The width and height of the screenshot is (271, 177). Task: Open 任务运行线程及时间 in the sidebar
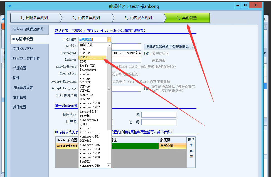(28, 29)
